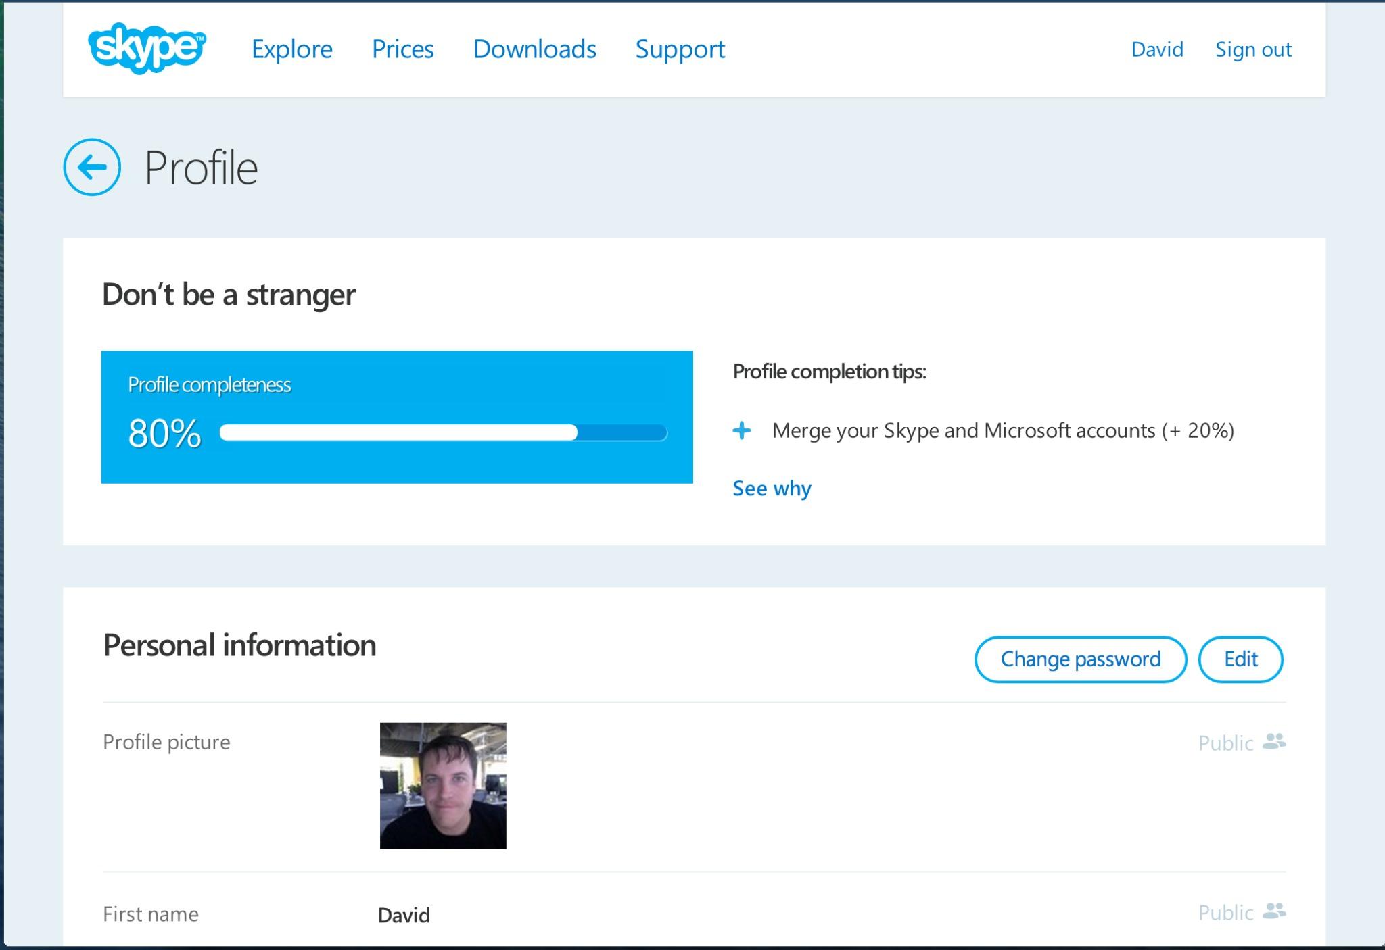Open the Explore menu
The height and width of the screenshot is (950, 1385).
coord(291,49)
